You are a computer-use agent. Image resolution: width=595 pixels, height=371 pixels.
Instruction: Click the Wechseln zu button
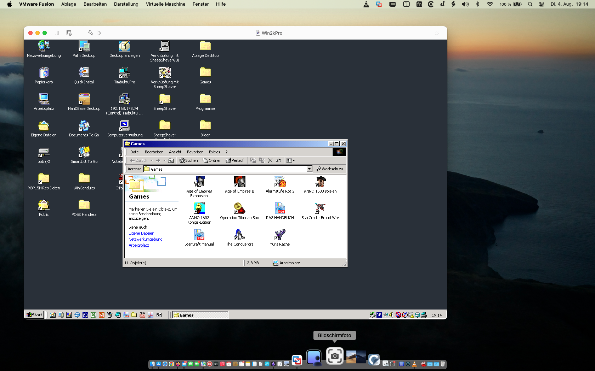tap(330, 169)
